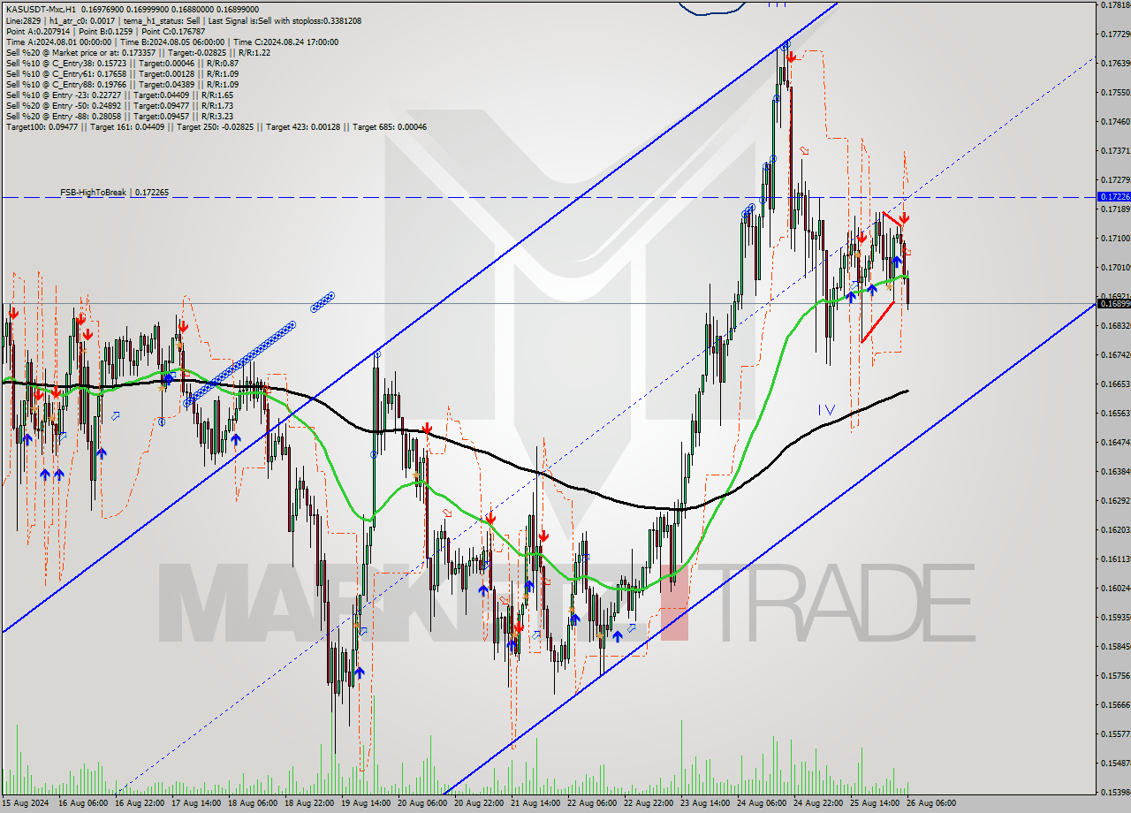Click the 0.16832 price axis label

point(1116,326)
